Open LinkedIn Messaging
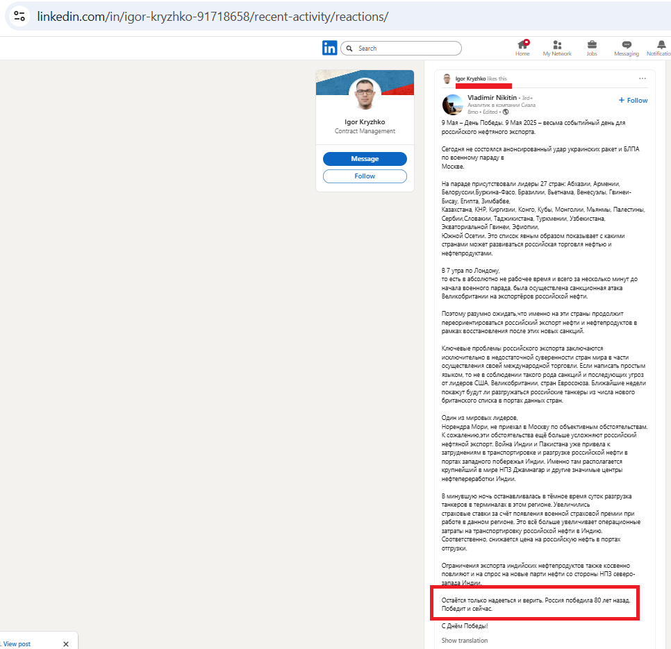The width and height of the screenshot is (671, 649). pyautogui.click(x=626, y=48)
